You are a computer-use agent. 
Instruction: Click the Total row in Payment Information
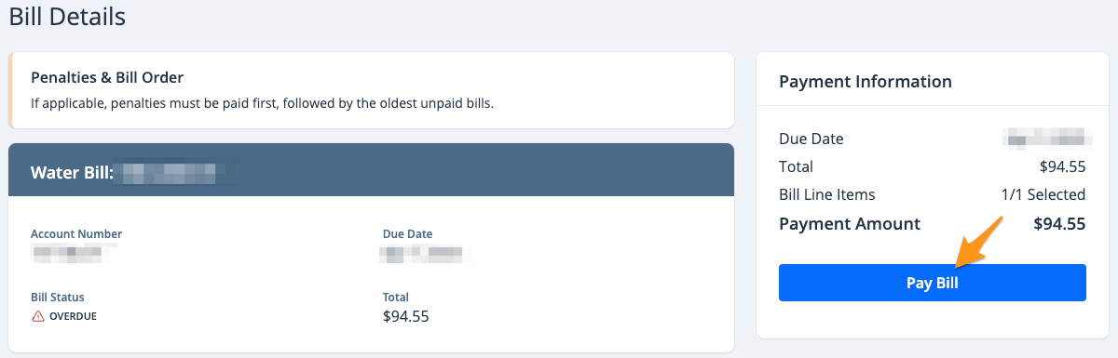pos(932,167)
